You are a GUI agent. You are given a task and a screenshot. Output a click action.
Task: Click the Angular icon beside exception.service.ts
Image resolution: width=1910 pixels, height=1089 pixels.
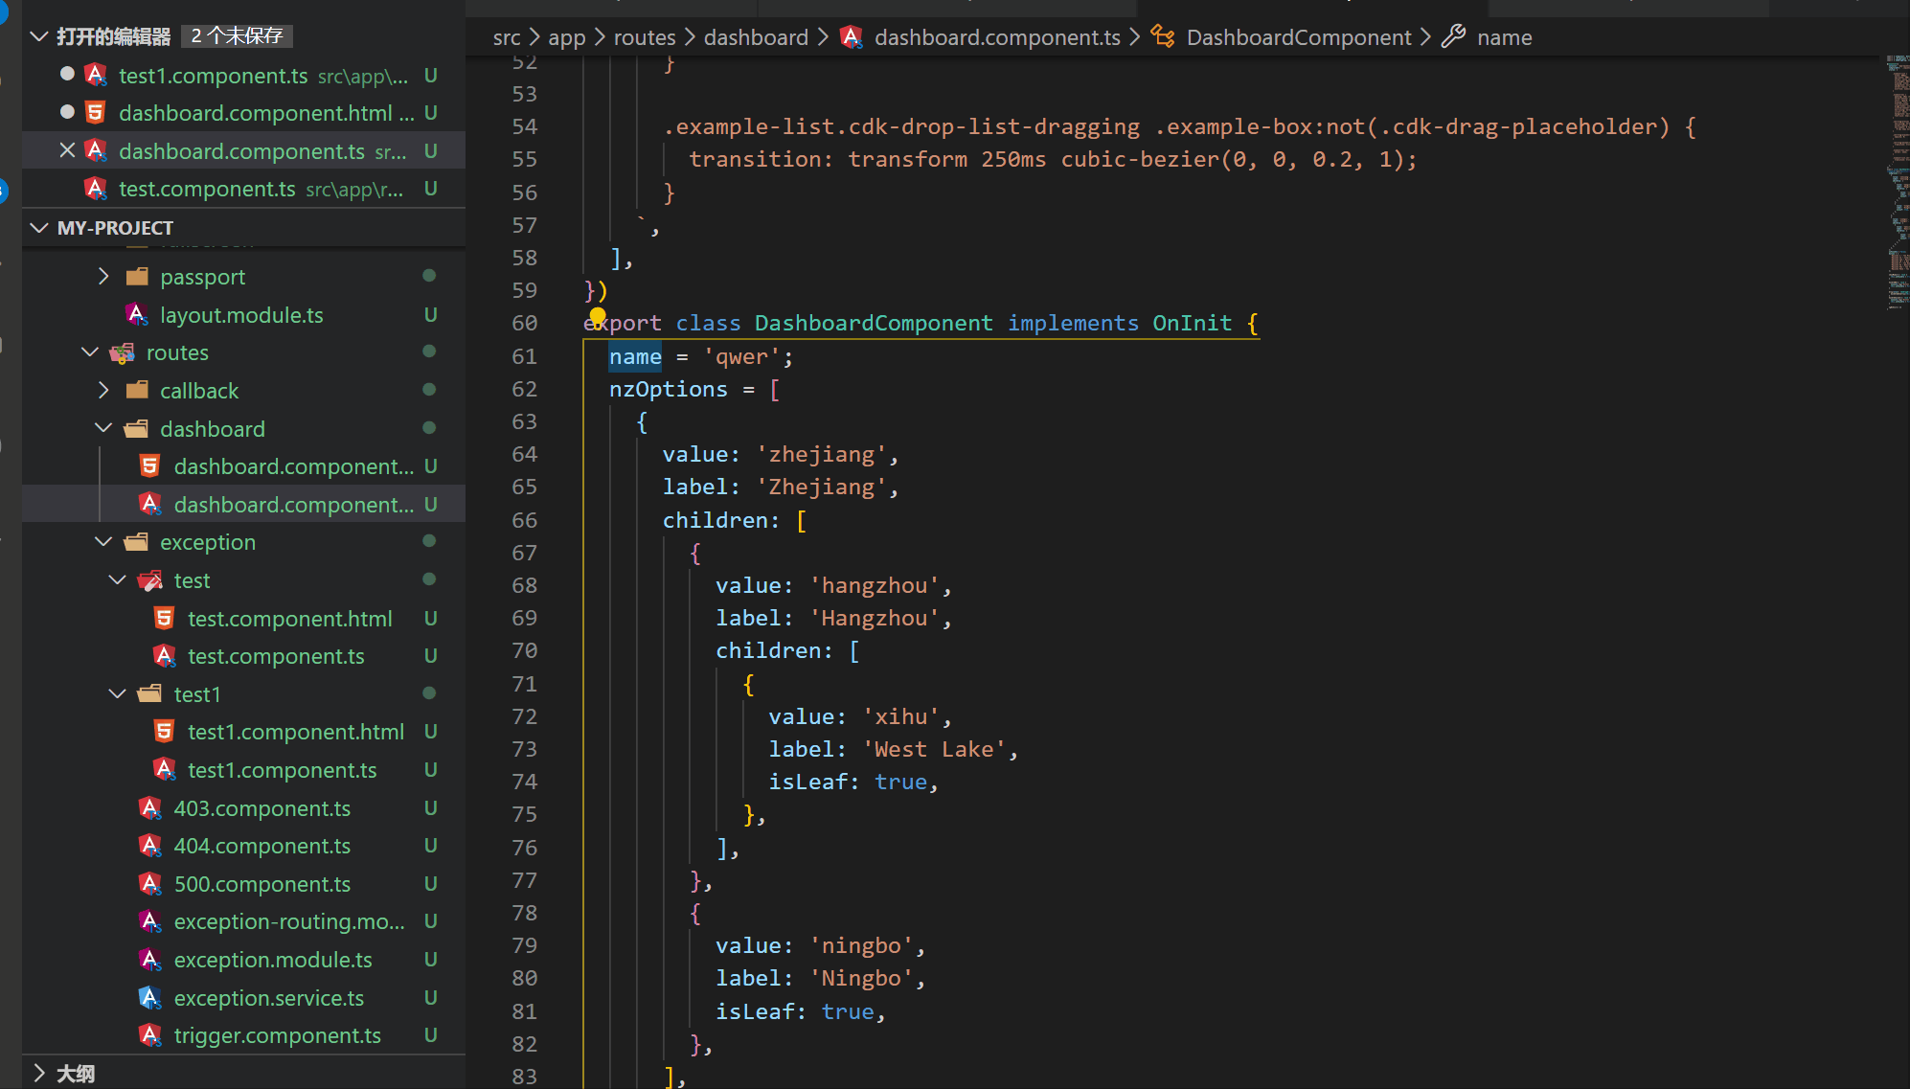click(150, 998)
